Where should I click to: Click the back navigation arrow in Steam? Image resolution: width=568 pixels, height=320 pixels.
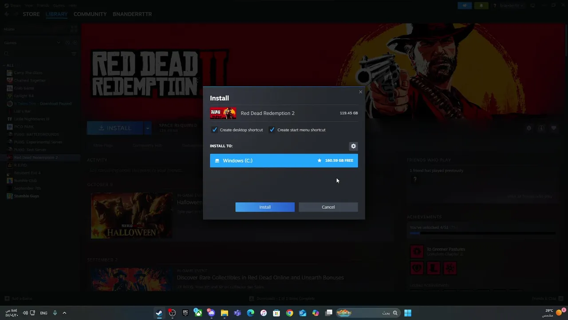coord(7,14)
